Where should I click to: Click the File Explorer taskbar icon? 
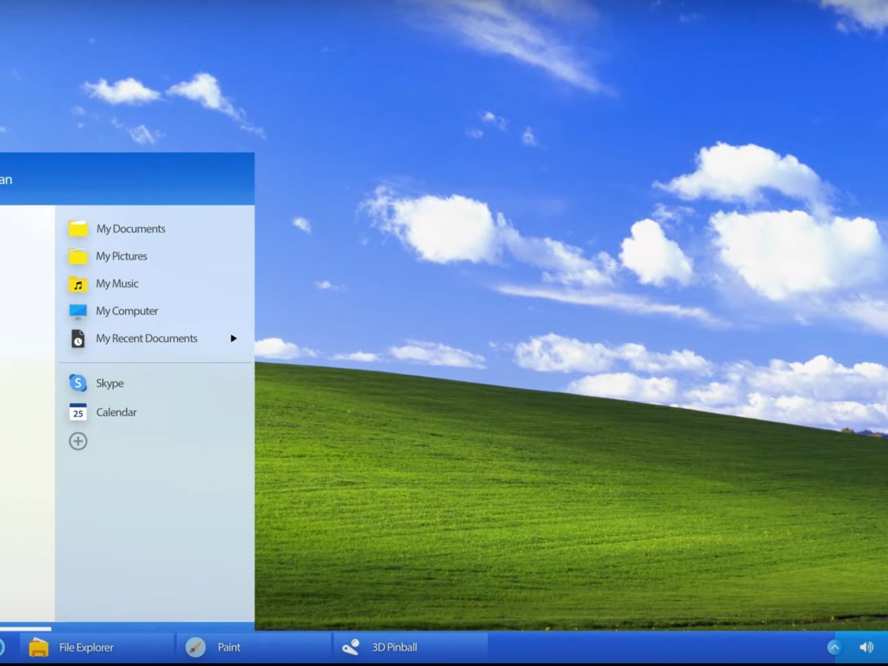coord(39,647)
